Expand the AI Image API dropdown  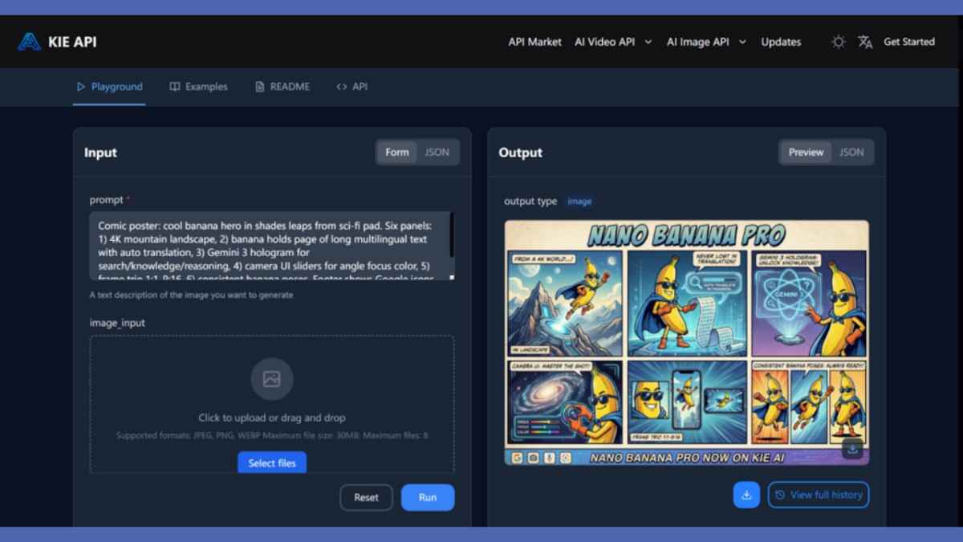coord(706,42)
